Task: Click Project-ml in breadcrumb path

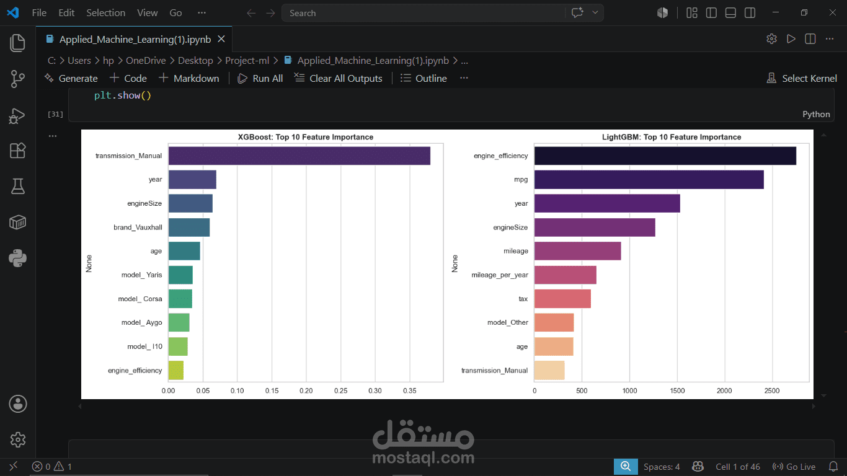Action: [x=247, y=61]
